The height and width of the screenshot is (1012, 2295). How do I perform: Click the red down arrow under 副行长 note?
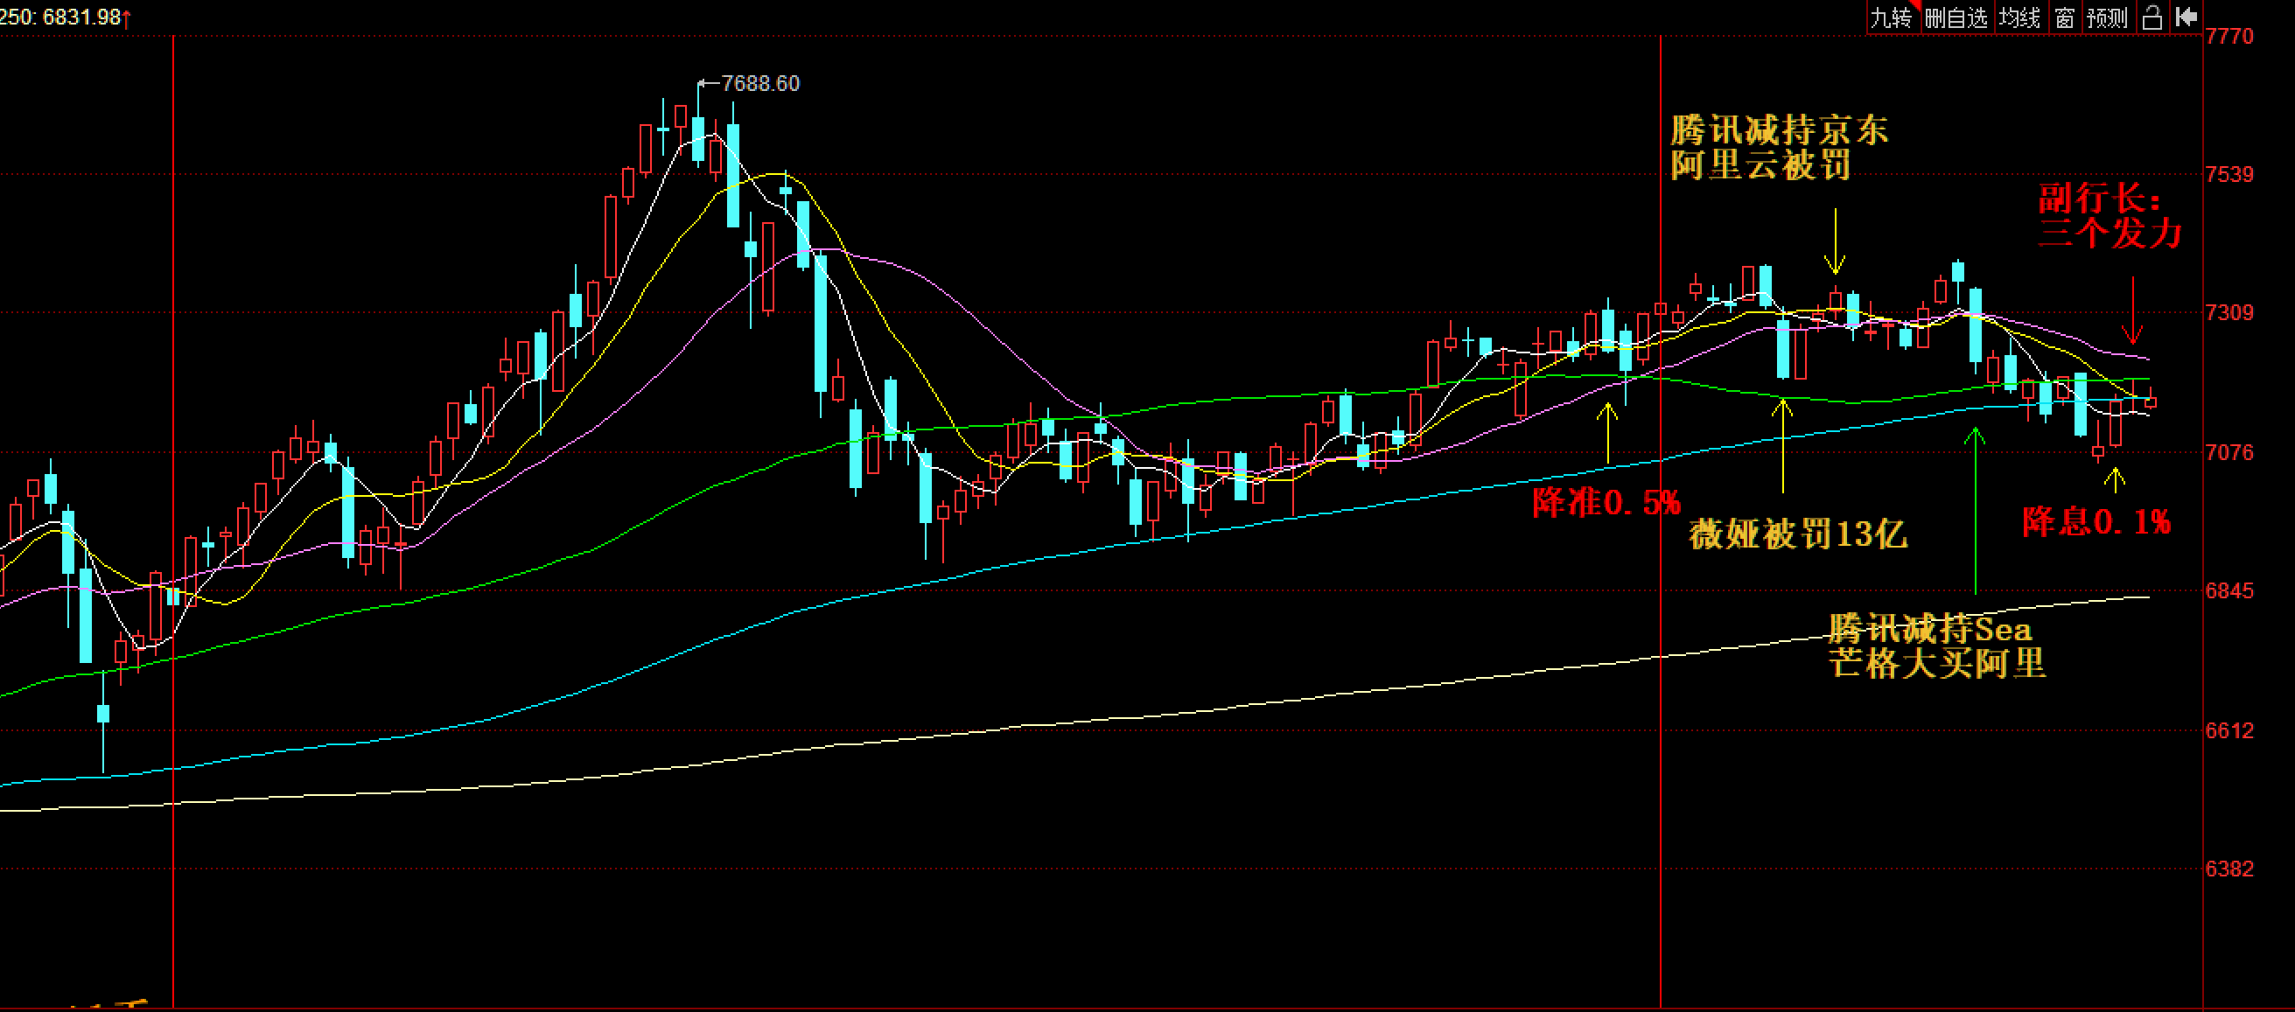click(x=2132, y=311)
